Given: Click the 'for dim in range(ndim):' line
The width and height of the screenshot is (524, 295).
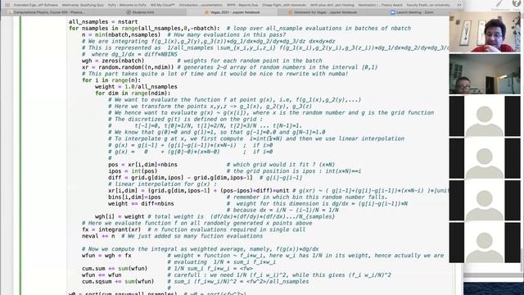Looking at the screenshot, I should pyautogui.click(x=133, y=93).
